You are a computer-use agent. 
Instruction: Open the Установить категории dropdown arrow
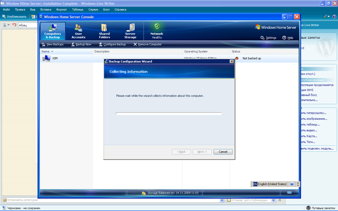coord(222,200)
